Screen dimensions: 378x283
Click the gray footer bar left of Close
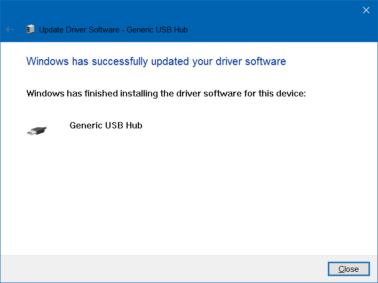click(160, 269)
